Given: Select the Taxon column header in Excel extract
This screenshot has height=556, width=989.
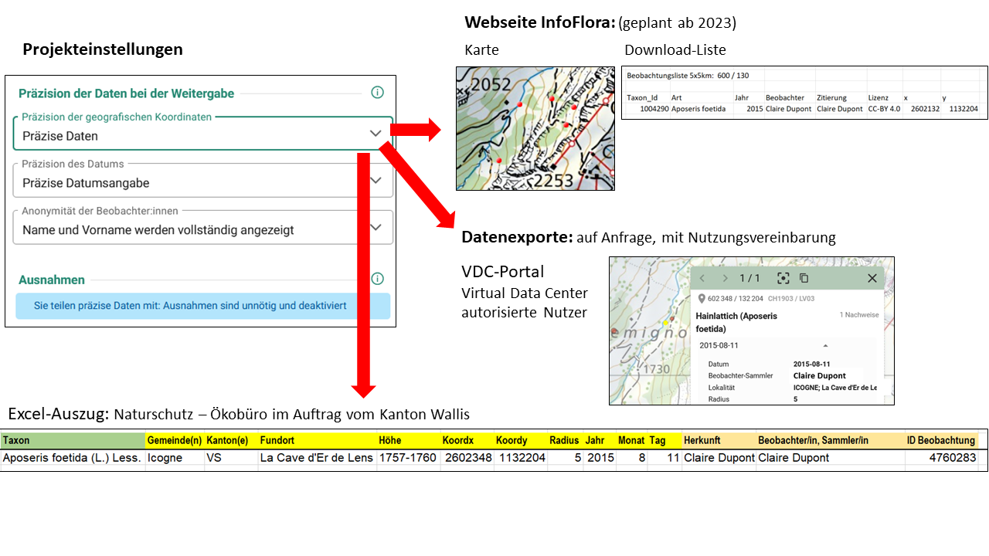Looking at the screenshot, I should point(73,440).
